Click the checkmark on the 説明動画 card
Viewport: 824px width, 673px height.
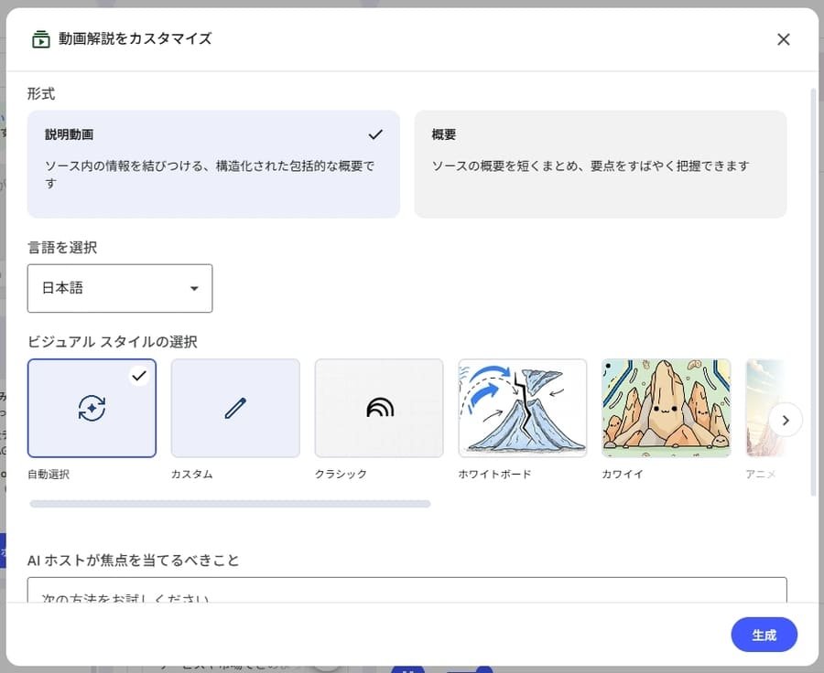point(375,134)
